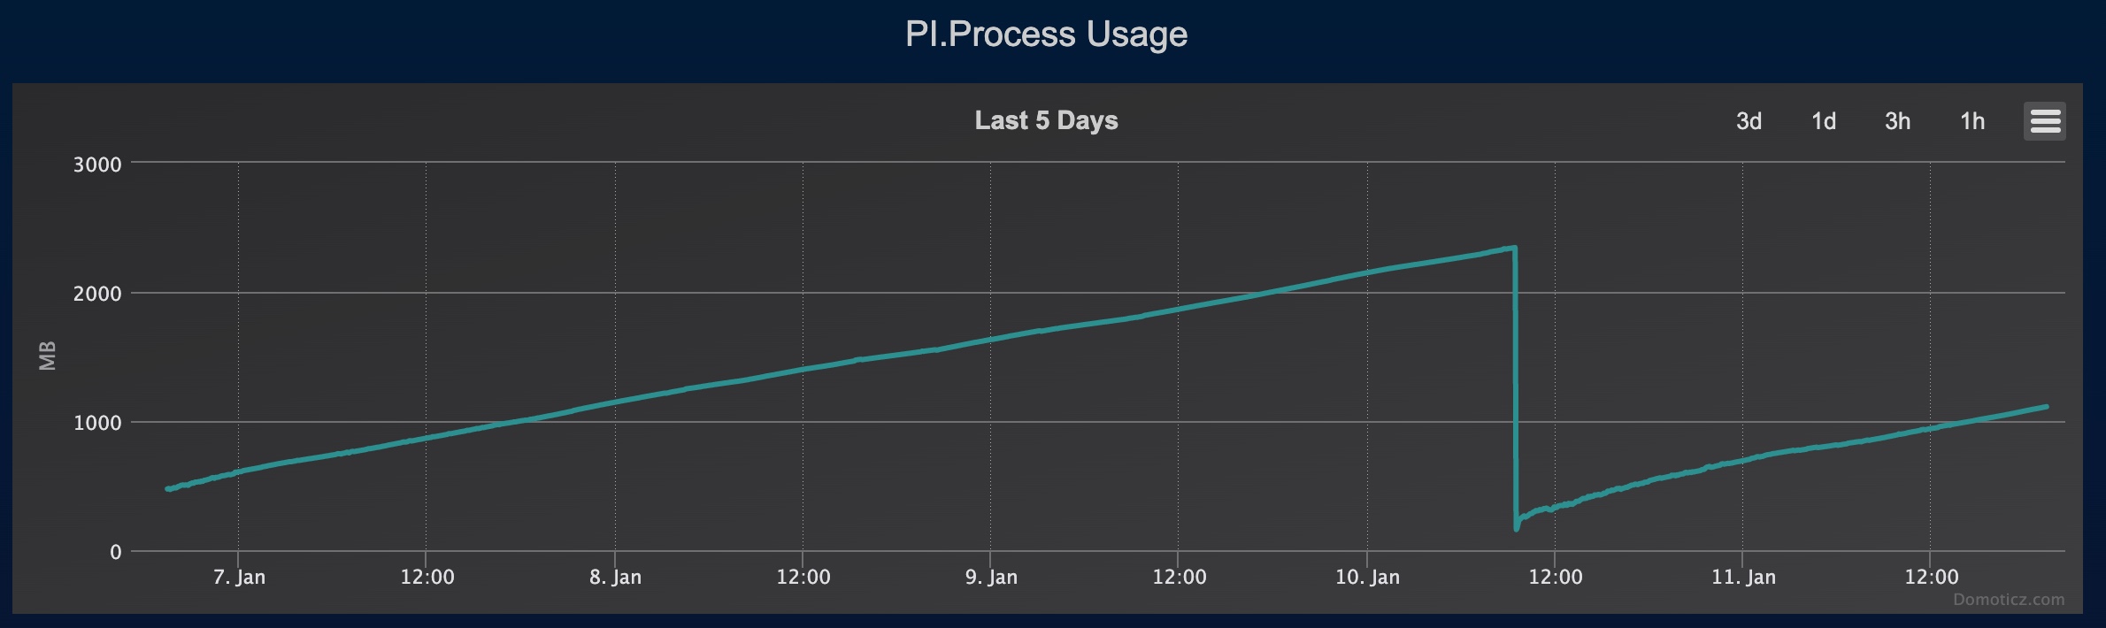Select the 3d time range

(x=1749, y=121)
